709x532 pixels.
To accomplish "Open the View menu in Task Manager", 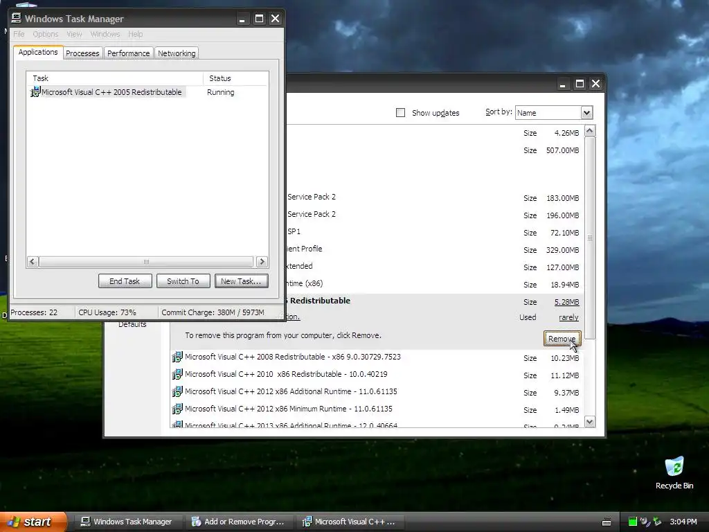I will pos(74,34).
